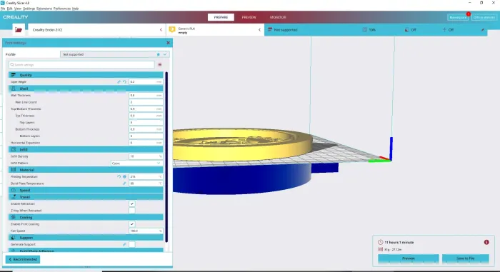This screenshot has height=272, width=500.
Task: Open file using the folder icon
Action: pyautogui.click(x=19, y=30)
